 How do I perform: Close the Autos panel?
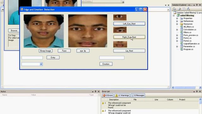99,92
